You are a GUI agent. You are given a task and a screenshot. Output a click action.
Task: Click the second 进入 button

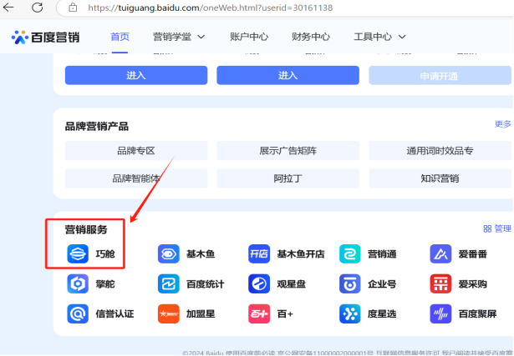[x=288, y=75]
